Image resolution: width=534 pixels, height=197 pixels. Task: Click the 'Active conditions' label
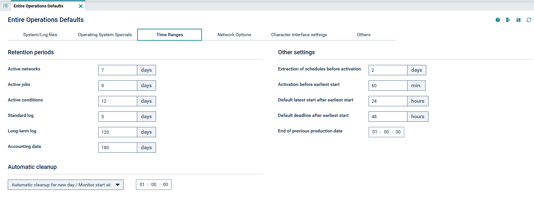pyautogui.click(x=25, y=100)
